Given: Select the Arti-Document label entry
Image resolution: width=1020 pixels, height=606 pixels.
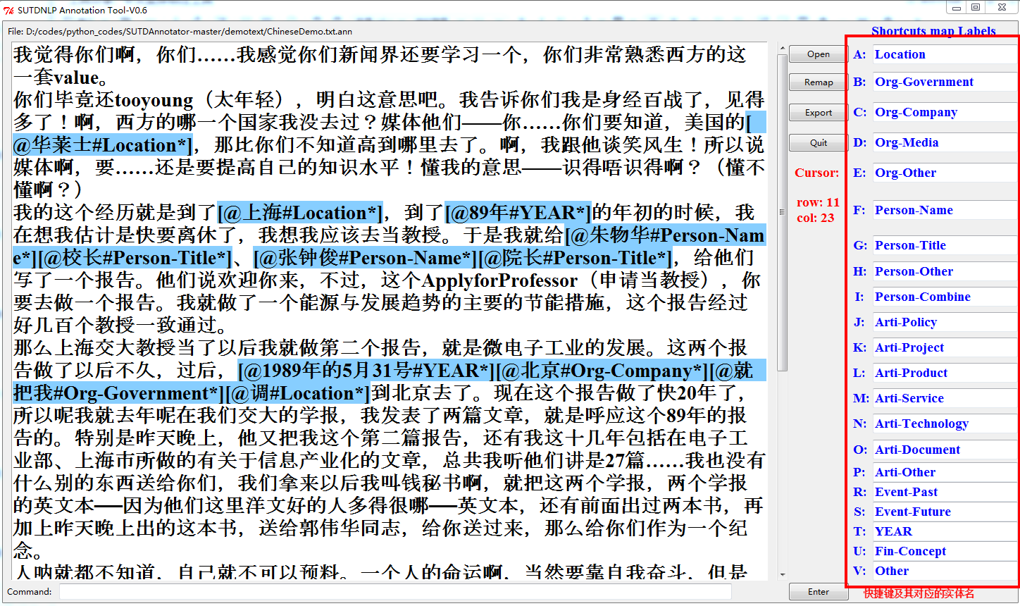Looking at the screenshot, I should [945, 450].
